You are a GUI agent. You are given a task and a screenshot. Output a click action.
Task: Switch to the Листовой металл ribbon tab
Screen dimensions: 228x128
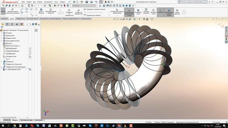point(32,18)
